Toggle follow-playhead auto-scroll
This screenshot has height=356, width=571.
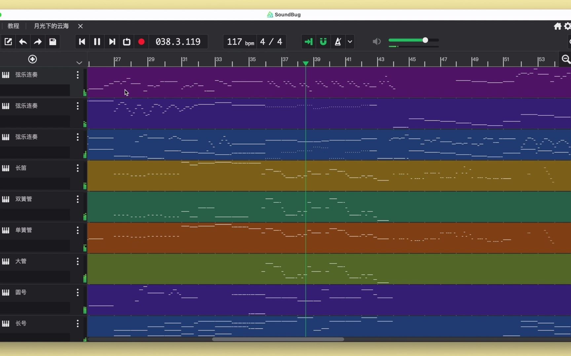click(x=308, y=42)
